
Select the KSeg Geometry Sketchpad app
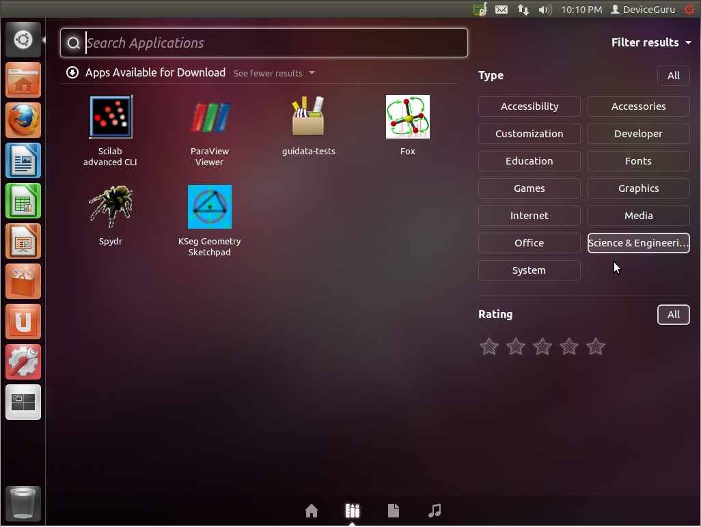pyautogui.click(x=210, y=221)
